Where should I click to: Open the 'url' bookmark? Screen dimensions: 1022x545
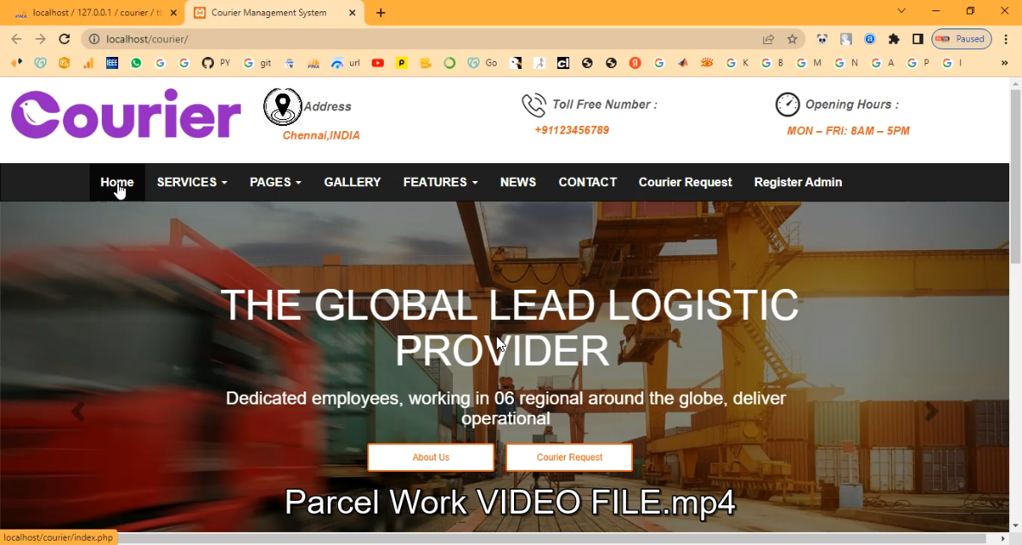346,63
